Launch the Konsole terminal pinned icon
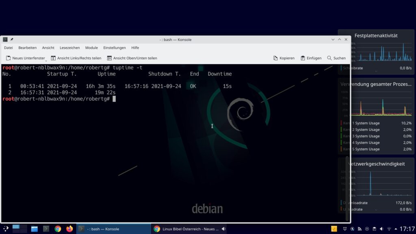Viewport: 416px width, 234px height. [x=46, y=229]
